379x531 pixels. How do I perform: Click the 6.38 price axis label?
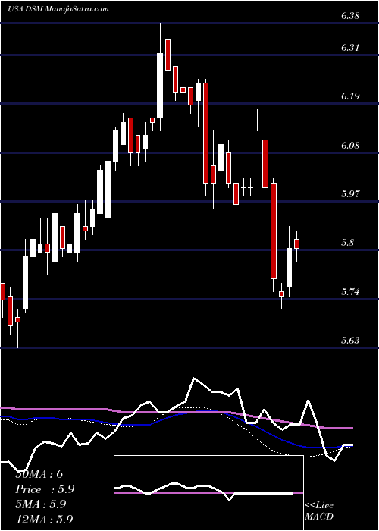click(x=349, y=16)
